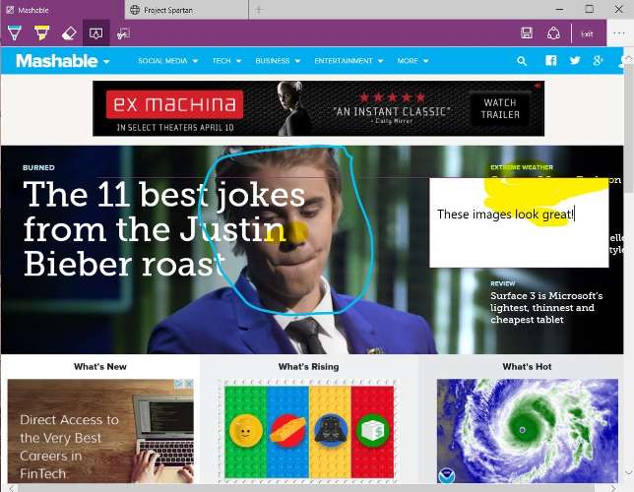Image resolution: width=634 pixels, height=492 pixels.
Task: Activate the typed note tool
Action: (95, 33)
